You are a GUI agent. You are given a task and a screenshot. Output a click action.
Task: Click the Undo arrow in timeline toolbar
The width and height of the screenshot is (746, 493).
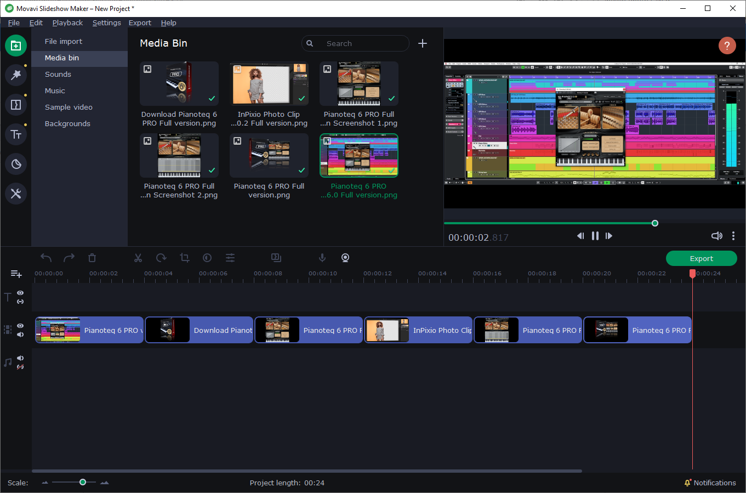coord(46,258)
